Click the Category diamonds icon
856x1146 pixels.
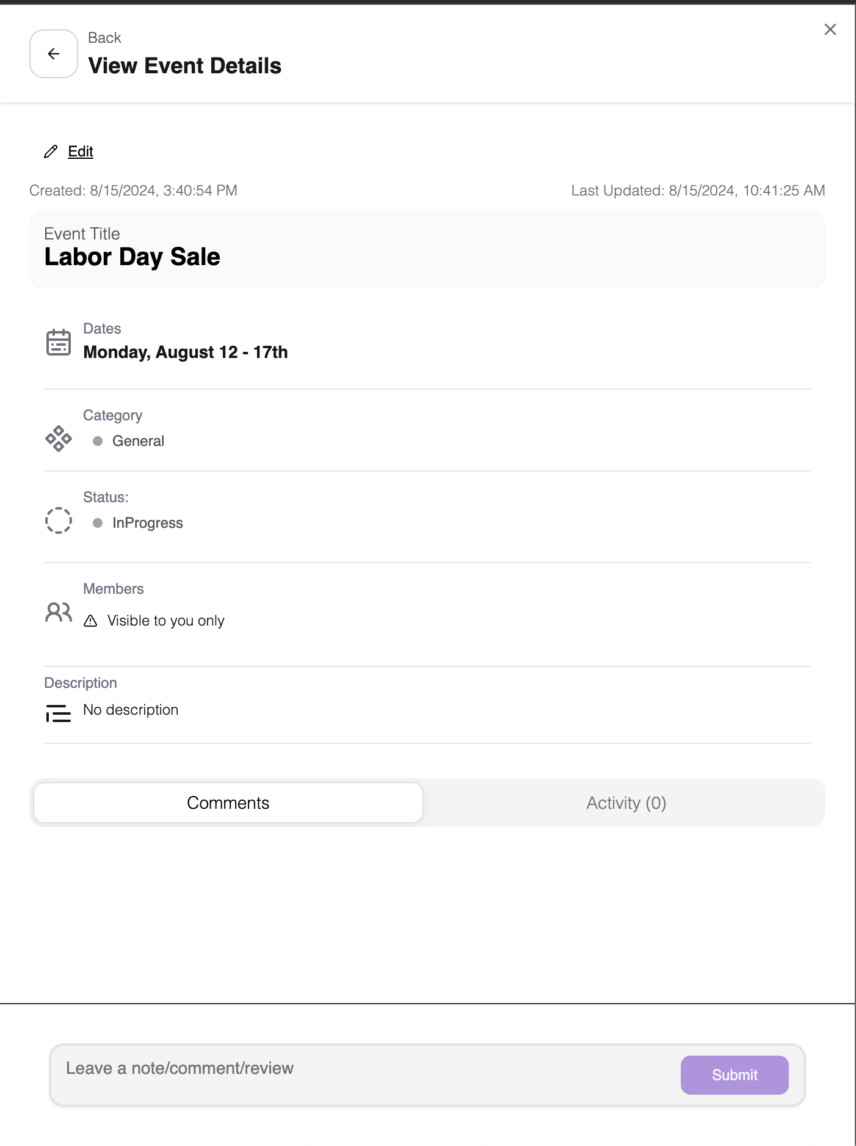(59, 439)
